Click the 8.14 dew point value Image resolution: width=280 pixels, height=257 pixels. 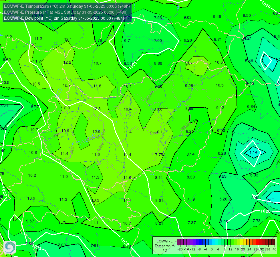(190, 154)
